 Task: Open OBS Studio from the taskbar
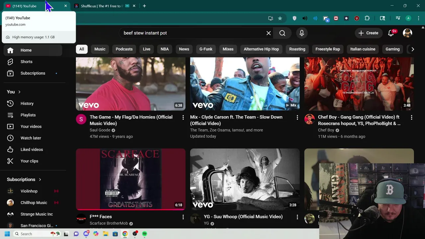(x=135, y=234)
